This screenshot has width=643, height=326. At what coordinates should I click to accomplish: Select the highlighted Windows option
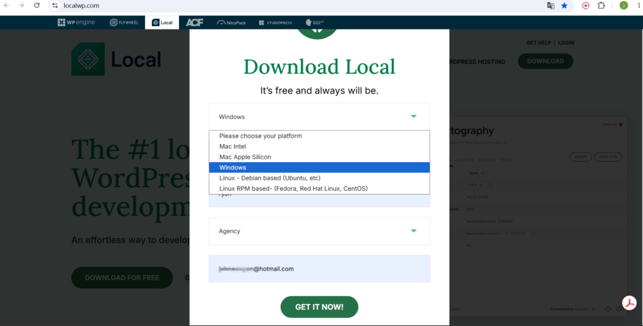pyautogui.click(x=320, y=167)
